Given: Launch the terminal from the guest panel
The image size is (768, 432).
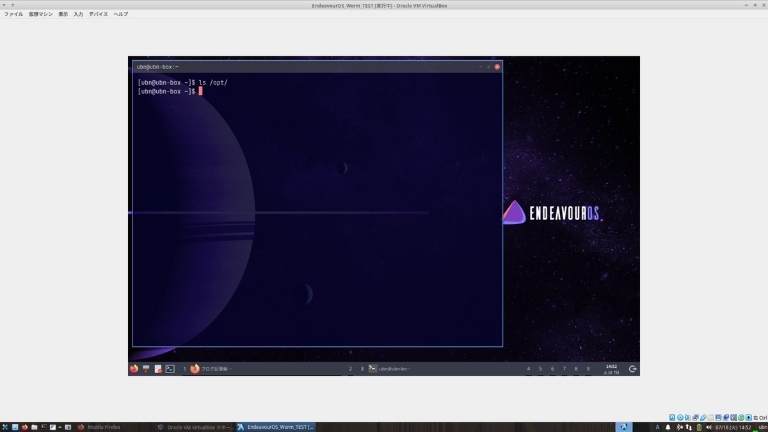Looking at the screenshot, I should coord(170,369).
